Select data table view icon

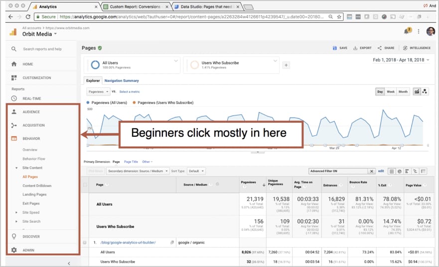[392, 171]
